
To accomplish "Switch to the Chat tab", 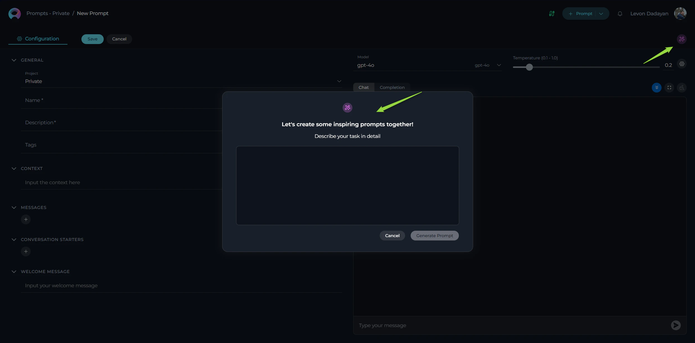I will [x=363, y=87].
